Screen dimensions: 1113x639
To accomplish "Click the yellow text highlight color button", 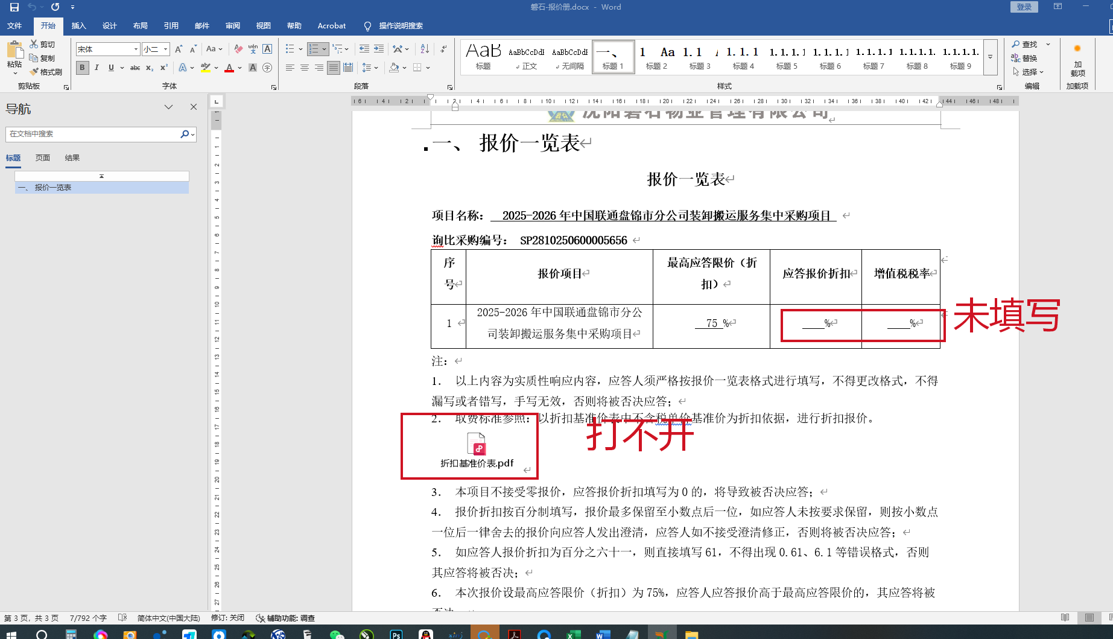I will pos(205,68).
